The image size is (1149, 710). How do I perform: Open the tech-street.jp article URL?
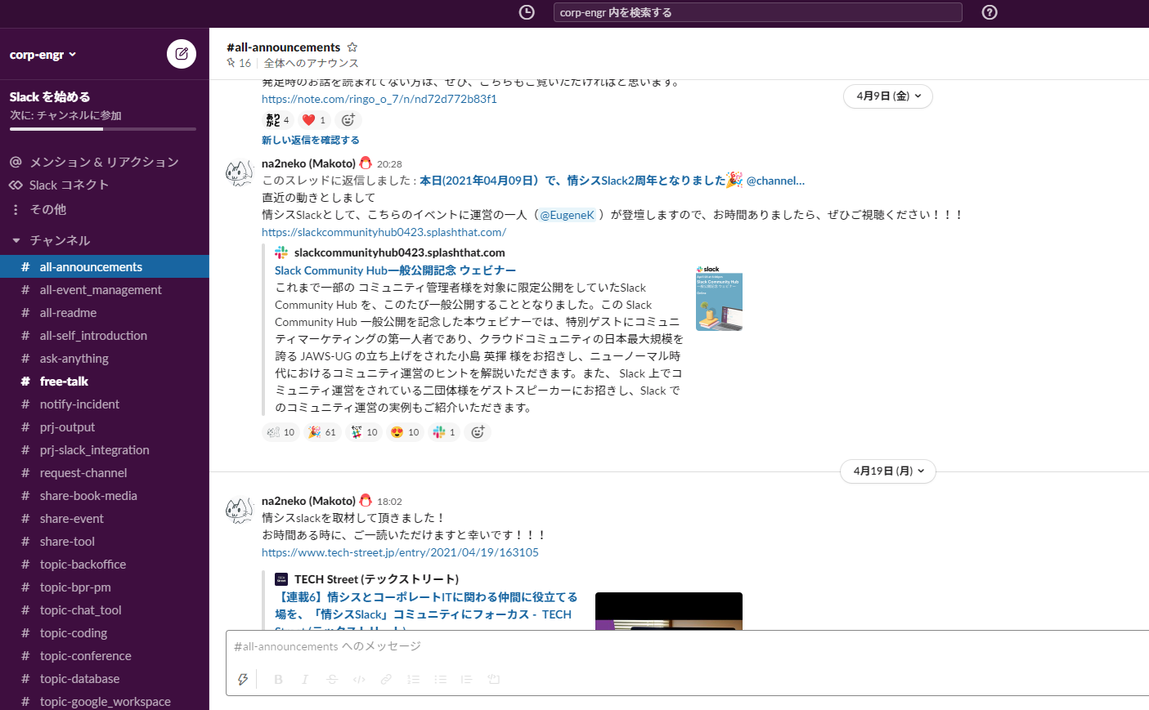pos(400,552)
